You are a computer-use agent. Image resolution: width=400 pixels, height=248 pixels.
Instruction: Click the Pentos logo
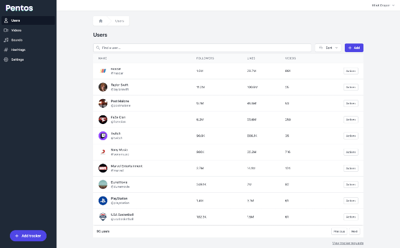pyautogui.click(x=19, y=8)
